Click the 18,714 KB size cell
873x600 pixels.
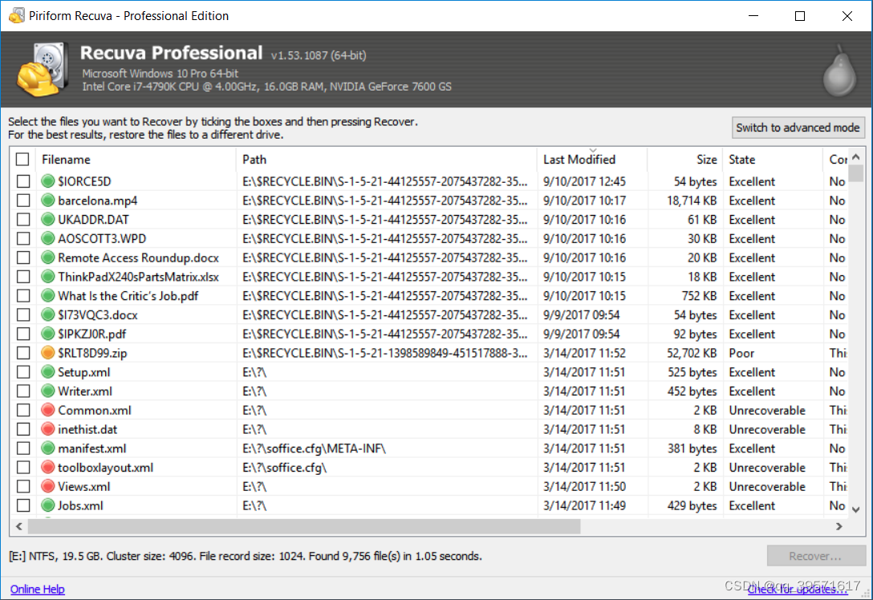coord(692,201)
